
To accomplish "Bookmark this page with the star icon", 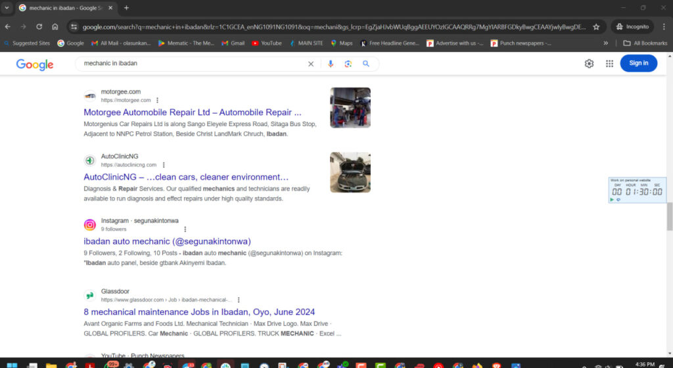I will pos(596,26).
